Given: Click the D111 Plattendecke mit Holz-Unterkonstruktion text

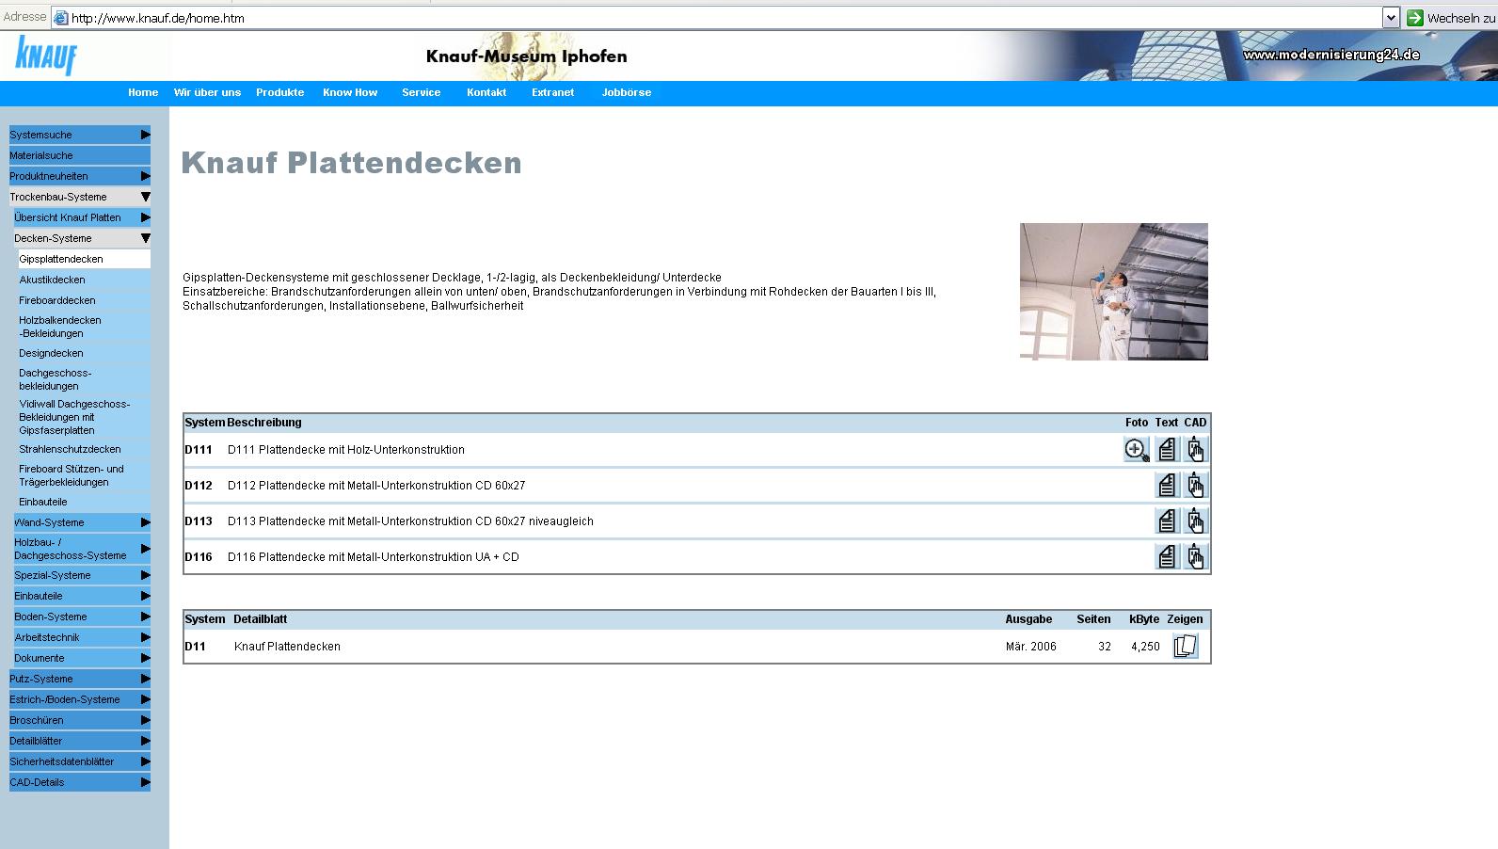Looking at the screenshot, I should pos(346,450).
